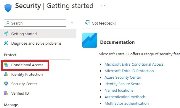The width and height of the screenshot is (180, 108).
Task: Click the Getting started flag icon
Action: tap(6, 34)
